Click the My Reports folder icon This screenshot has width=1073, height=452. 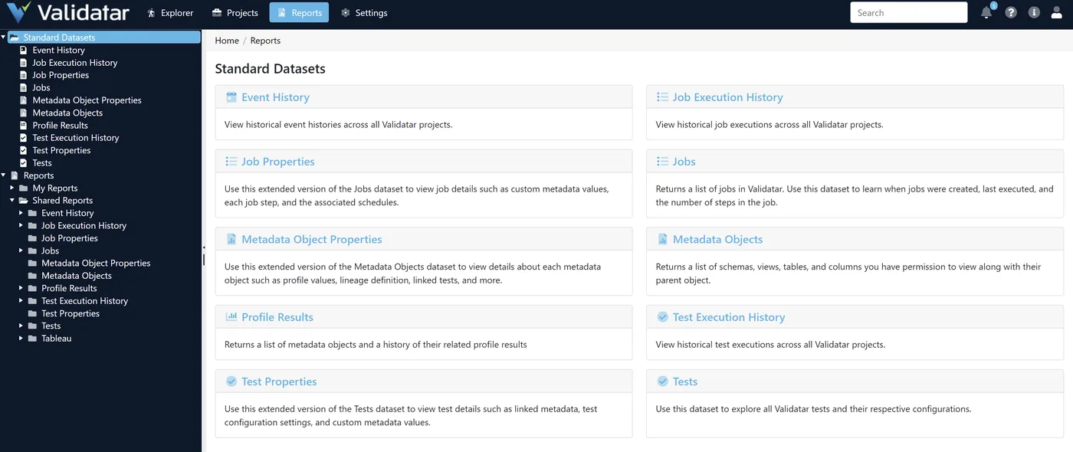coord(23,188)
